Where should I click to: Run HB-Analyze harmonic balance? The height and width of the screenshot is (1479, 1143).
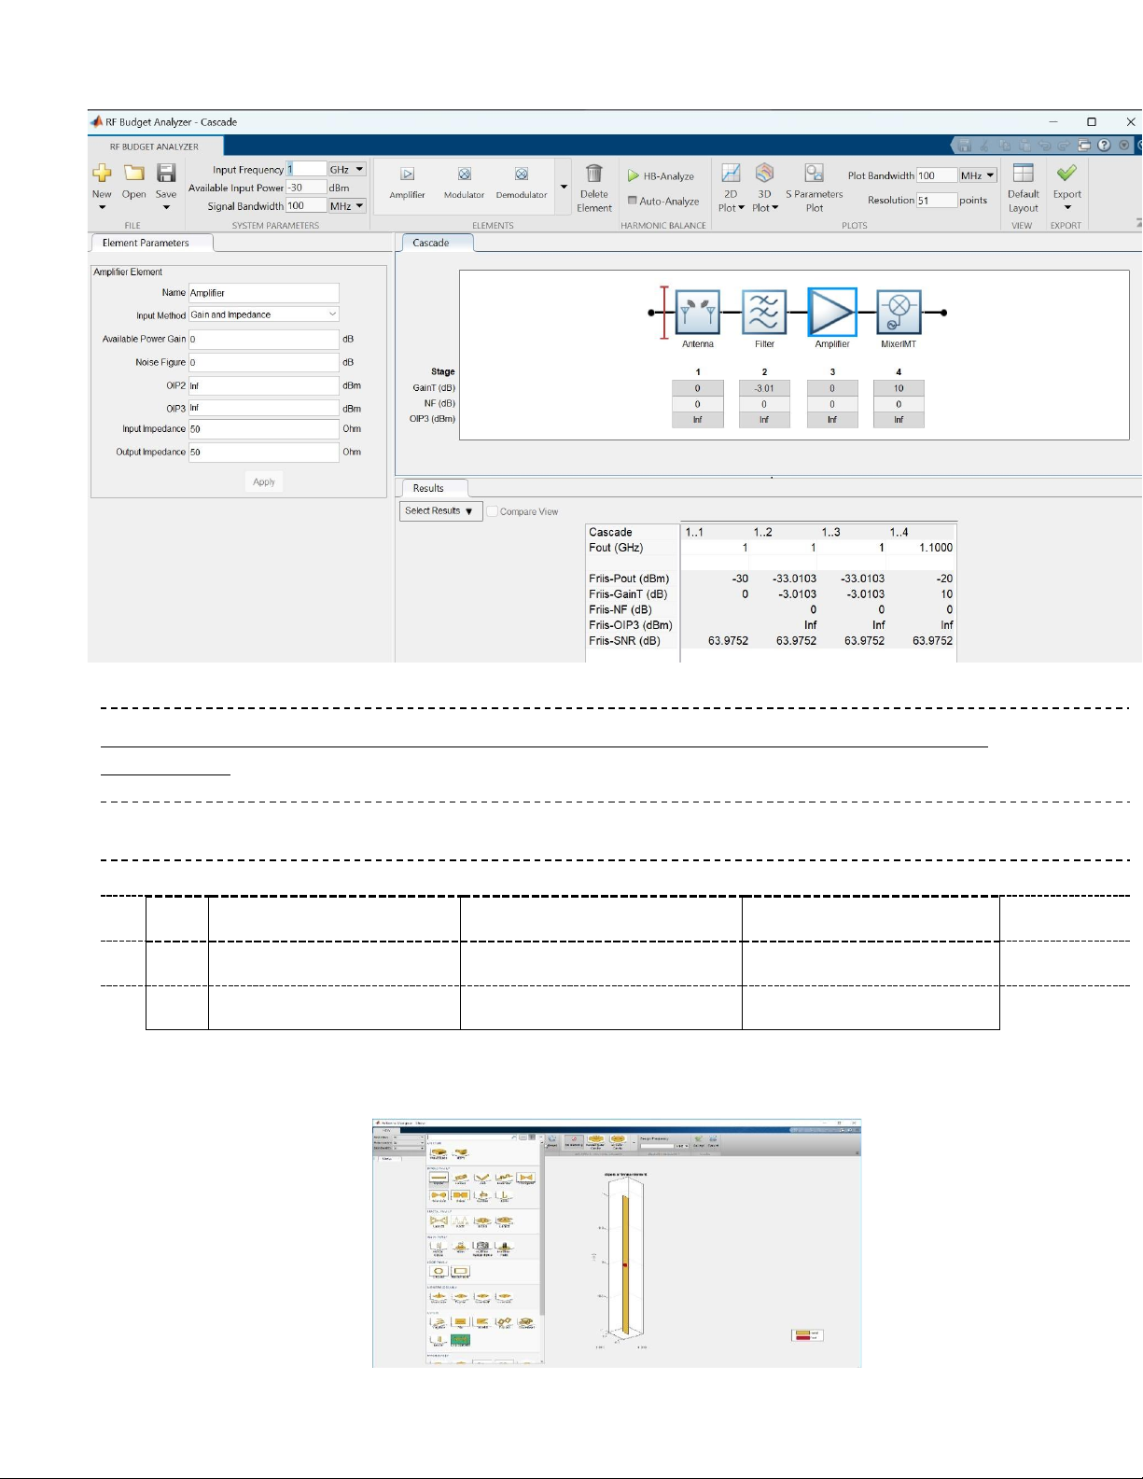click(x=661, y=175)
